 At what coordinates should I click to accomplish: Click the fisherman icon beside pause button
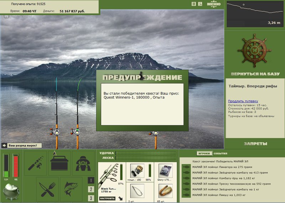point(200,4)
